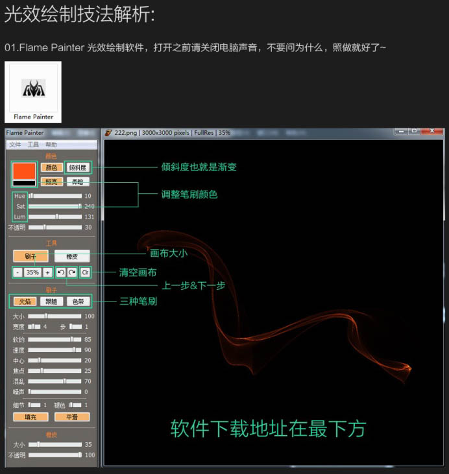Choose the 色带 ribbon brush type
The height and width of the screenshot is (474, 449).
[x=78, y=302]
